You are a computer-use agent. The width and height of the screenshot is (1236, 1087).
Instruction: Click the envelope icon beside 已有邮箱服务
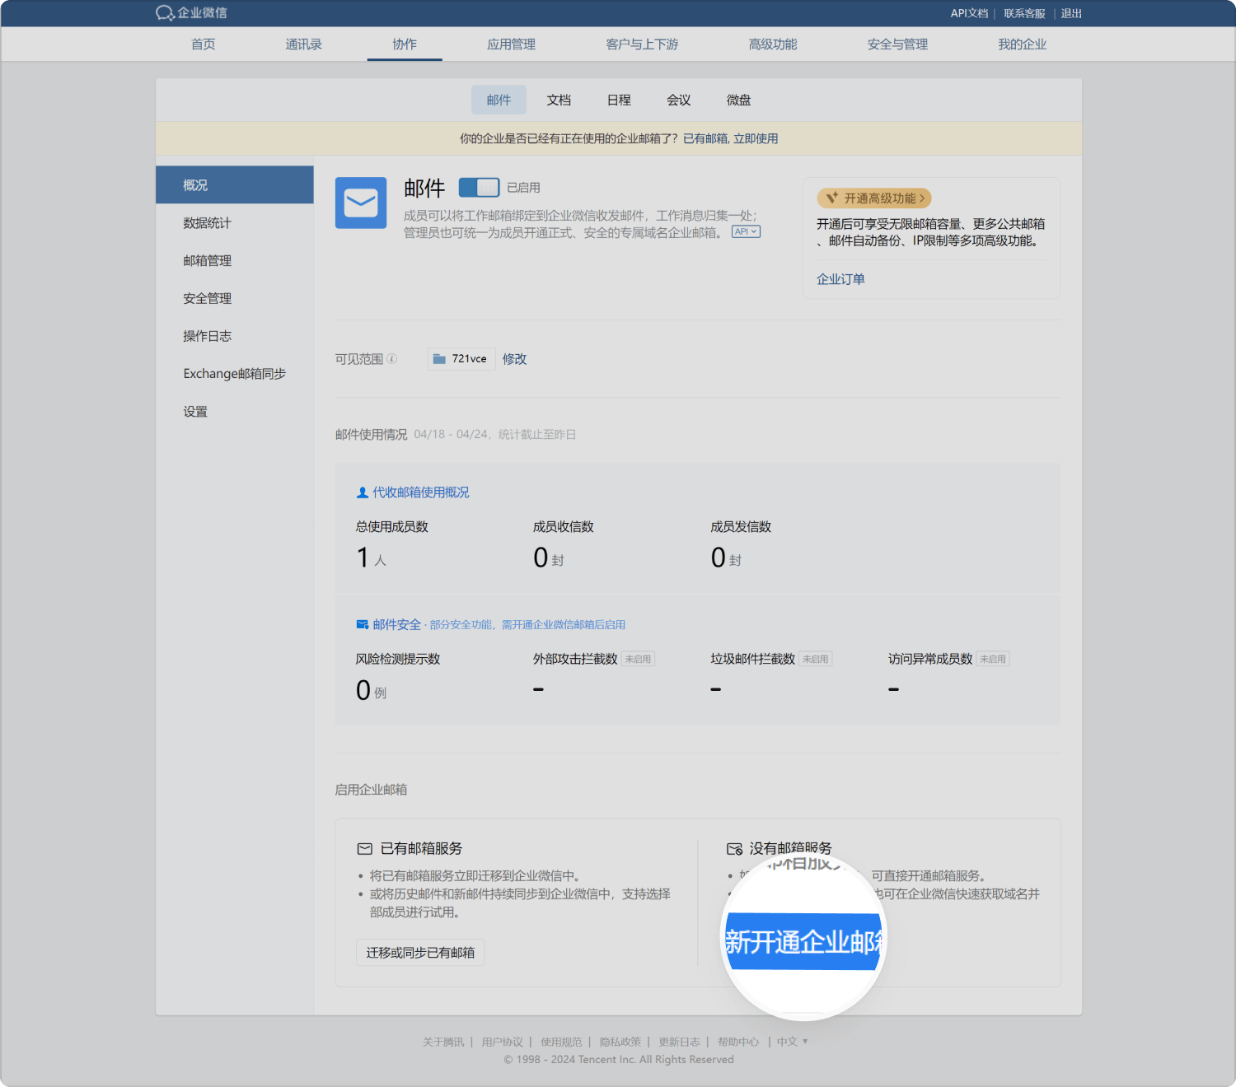[x=364, y=848]
